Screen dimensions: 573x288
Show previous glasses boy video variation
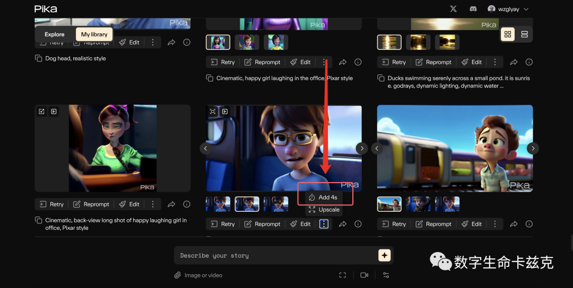[206, 148]
